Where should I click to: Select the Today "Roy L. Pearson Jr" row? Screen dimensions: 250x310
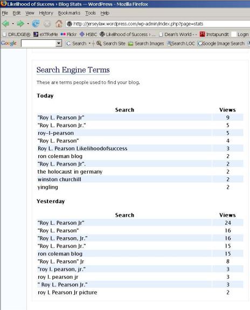[x=140, y=118]
